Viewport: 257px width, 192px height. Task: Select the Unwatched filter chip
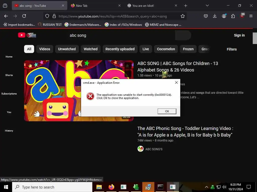coord(67,49)
